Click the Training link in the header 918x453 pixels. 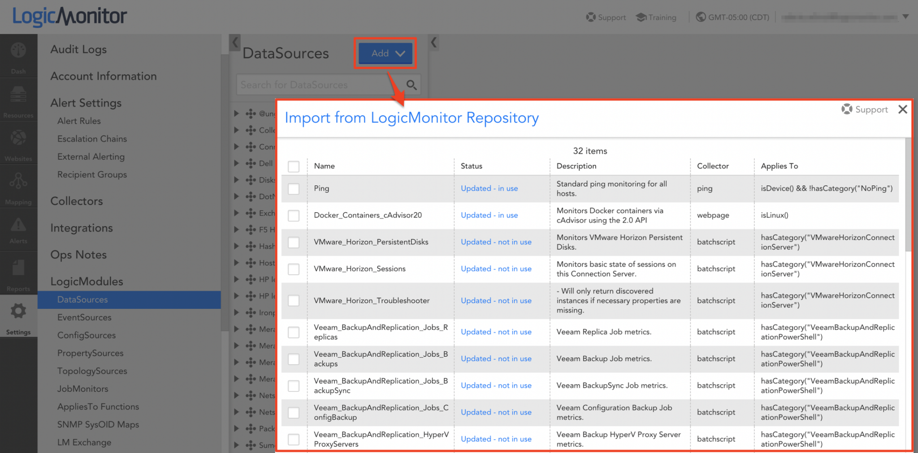[656, 17]
